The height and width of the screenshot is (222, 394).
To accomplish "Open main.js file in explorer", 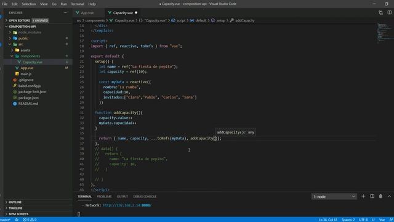I will point(26,74).
